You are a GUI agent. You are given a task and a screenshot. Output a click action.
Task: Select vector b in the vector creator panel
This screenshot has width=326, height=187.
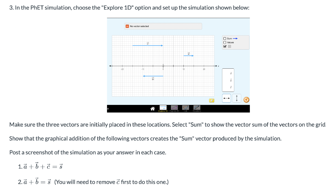pyautogui.click(x=231, y=80)
